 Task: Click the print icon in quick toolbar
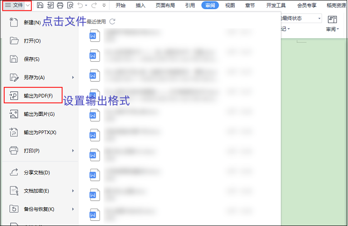coord(60,5)
